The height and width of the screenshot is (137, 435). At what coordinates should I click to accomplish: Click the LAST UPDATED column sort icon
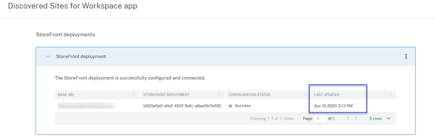click(391, 95)
